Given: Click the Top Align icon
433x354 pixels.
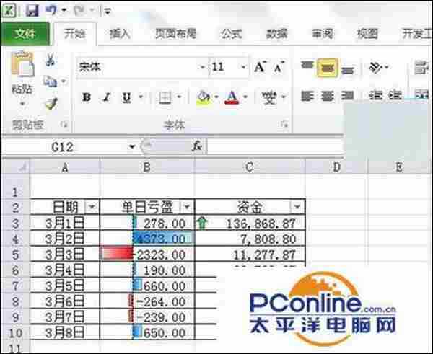Looking at the screenshot, I should pos(307,66).
